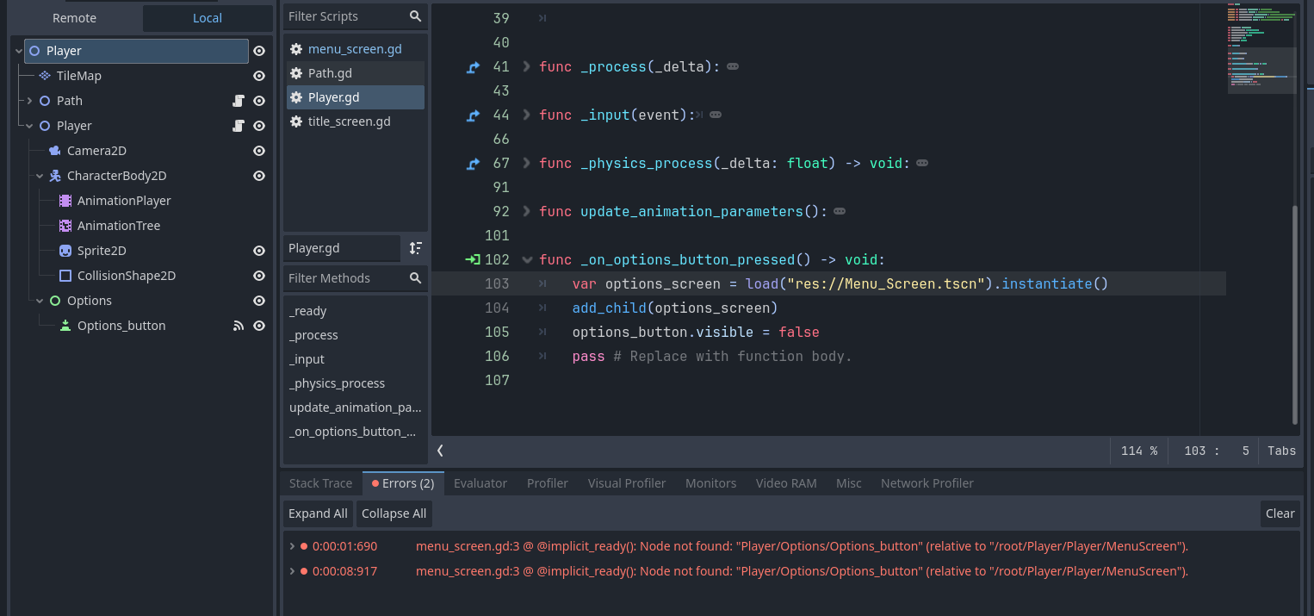The width and height of the screenshot is (1314, 616).
Task: Open script attached to child Player node
Action: coord(239,126)
